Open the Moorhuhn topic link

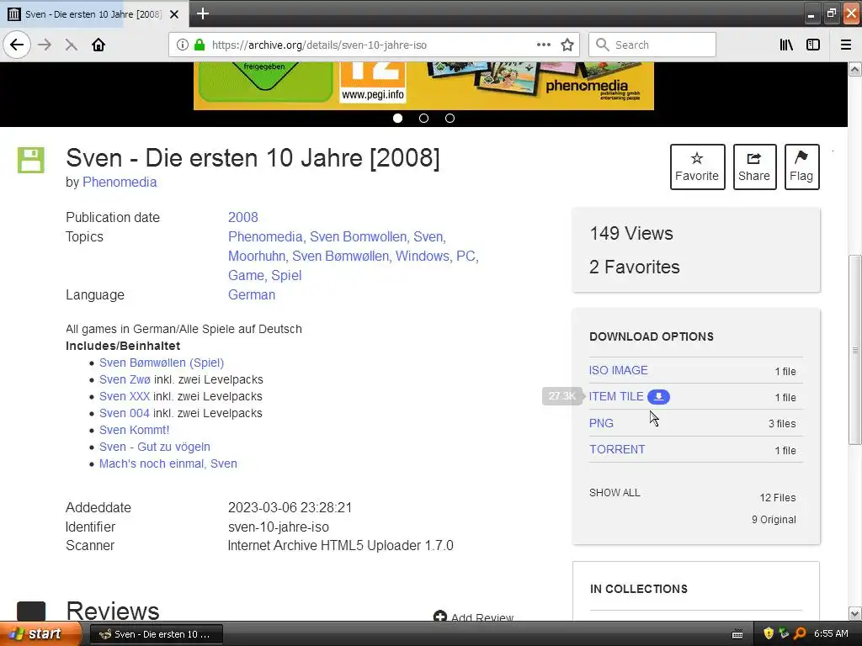pos(257,256)
